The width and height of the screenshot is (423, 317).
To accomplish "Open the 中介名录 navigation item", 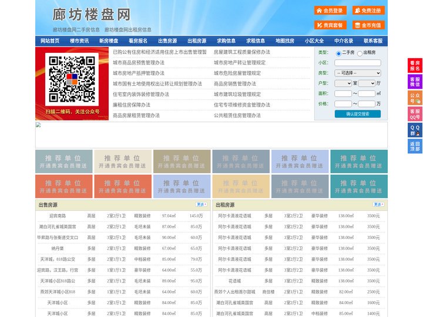I will 344,41.
